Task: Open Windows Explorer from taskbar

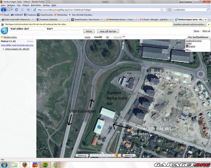Action: (x=15, y=164)
